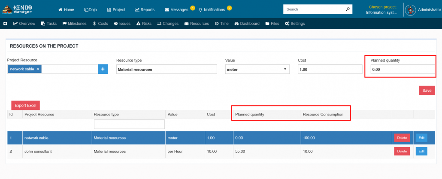Sort by the Cost column header

211,115
